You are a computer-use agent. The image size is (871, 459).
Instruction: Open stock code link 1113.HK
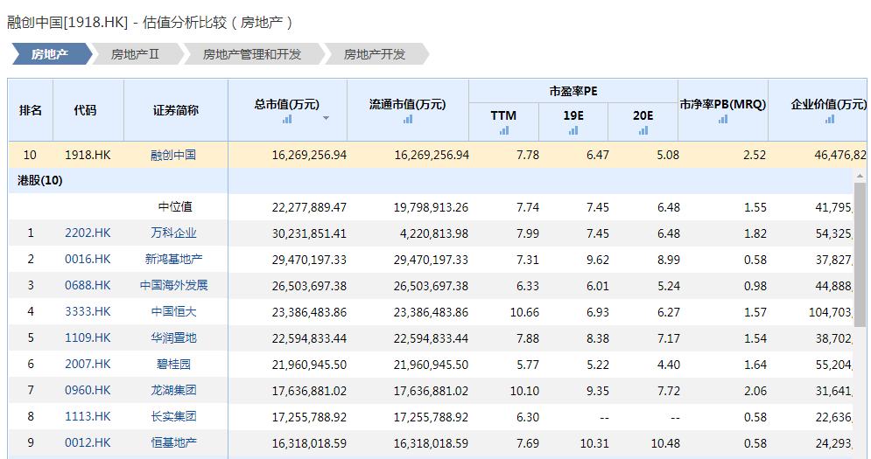point(88,416)
